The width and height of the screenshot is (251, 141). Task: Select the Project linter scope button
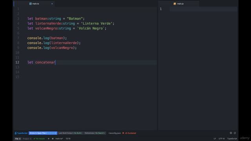pyautogui.click(x=27, y=139)
